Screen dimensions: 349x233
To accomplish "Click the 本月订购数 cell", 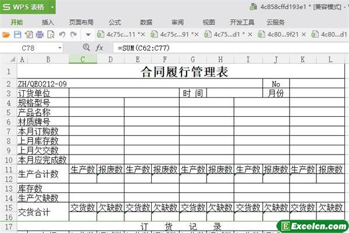I will pyautogui.click(x=43, y=131).
